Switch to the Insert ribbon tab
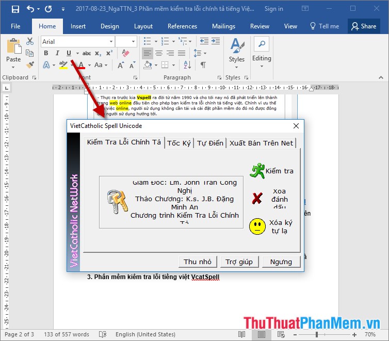The width and height of the screenshot is (389, 341). [78, 26]
